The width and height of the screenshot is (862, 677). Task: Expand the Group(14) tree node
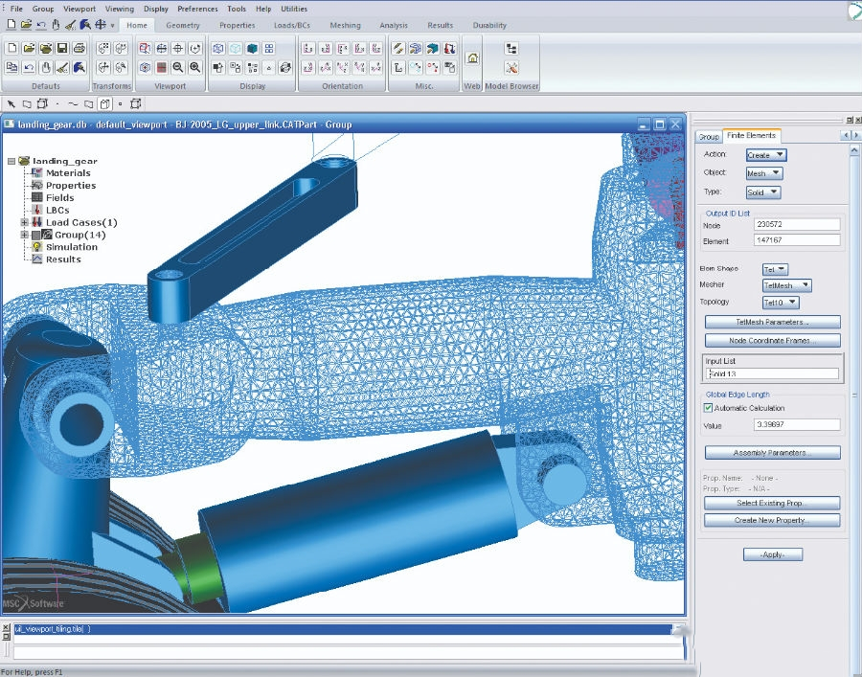point(24,235)
